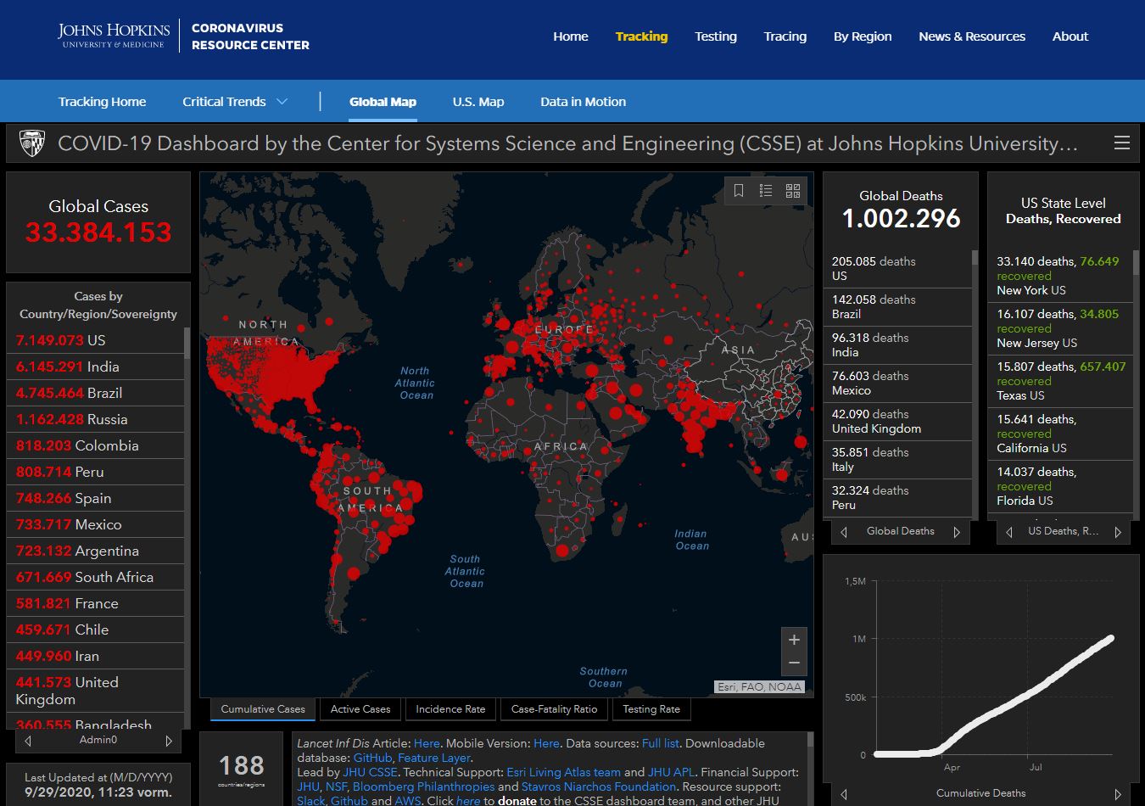Next arrow beside Global Deaths label

click(957, 532)
